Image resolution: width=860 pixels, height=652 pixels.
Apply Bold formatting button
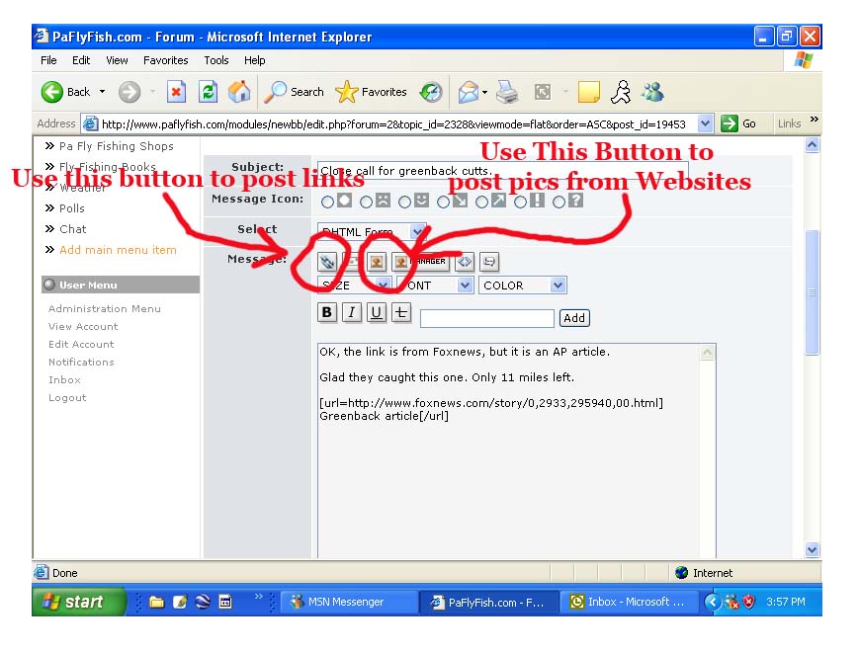point(327,313)
